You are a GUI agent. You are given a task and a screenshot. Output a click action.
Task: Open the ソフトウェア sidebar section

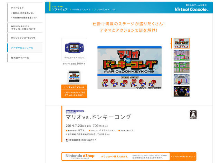coord(17,8)
